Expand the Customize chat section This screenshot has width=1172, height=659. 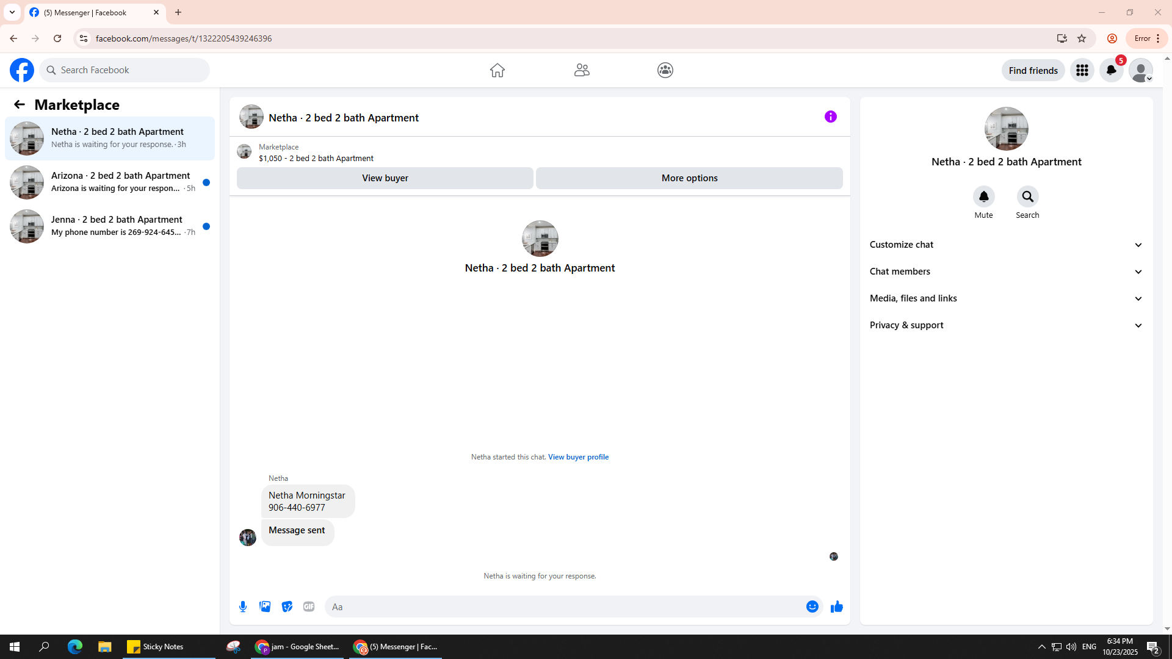coord(1006,245)
